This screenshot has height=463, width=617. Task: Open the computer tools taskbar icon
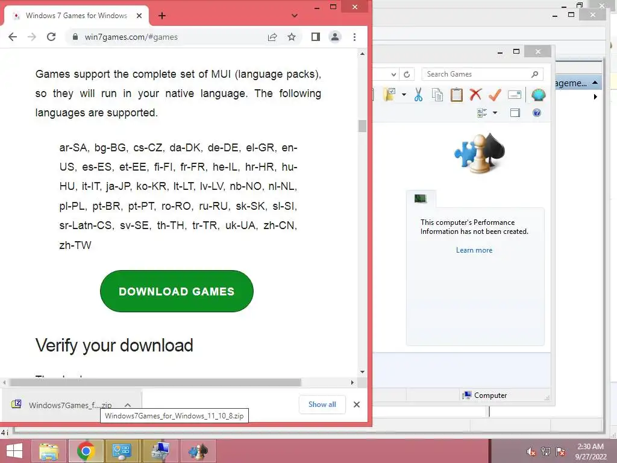(x=160, y=451)
